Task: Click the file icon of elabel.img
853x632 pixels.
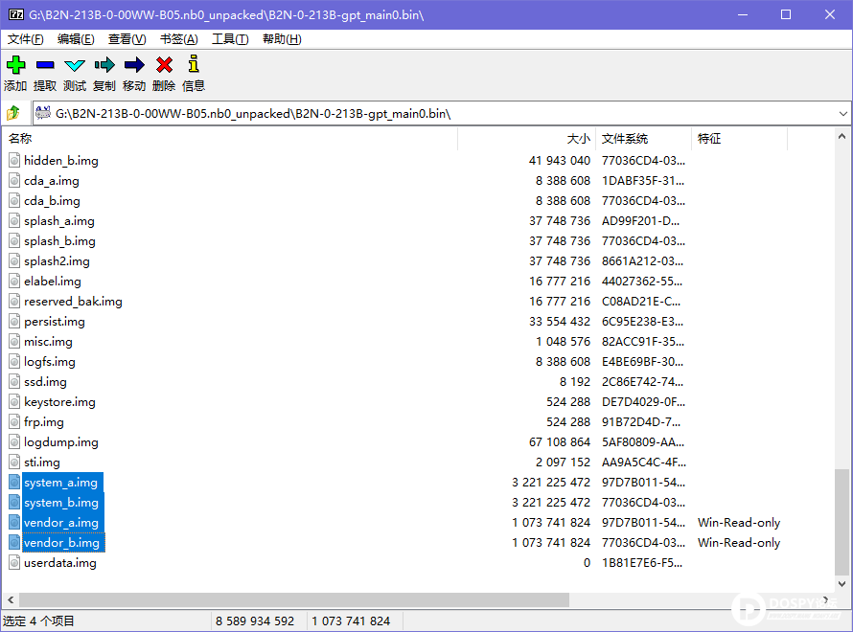Action: click(x=14, y=281)
